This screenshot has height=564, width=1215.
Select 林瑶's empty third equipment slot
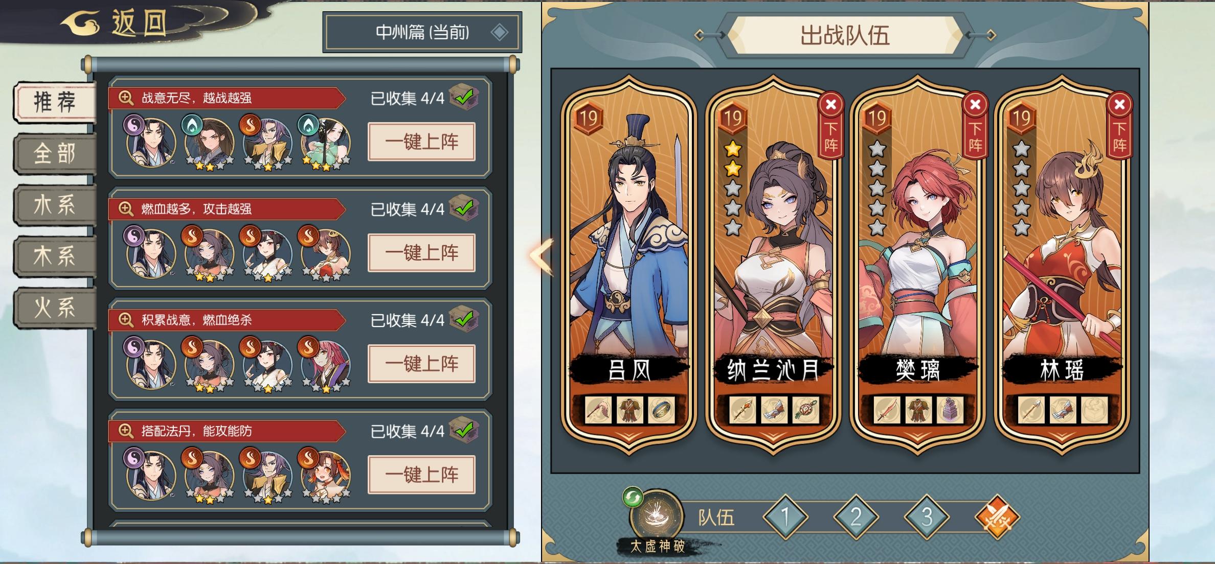point(1095,410)
